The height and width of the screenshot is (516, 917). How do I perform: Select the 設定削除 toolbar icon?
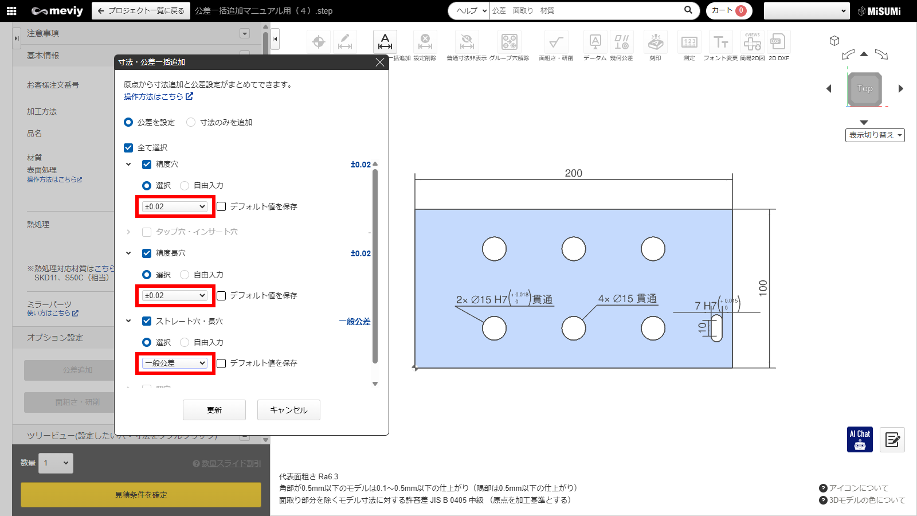pos(425,42)
